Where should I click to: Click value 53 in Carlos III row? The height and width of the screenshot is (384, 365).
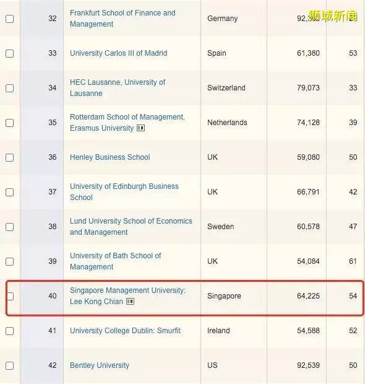click(353, 53)
